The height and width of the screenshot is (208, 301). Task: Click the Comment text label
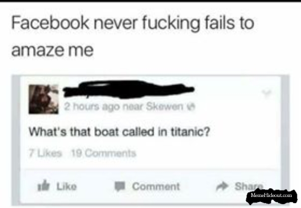click(156, 186)
